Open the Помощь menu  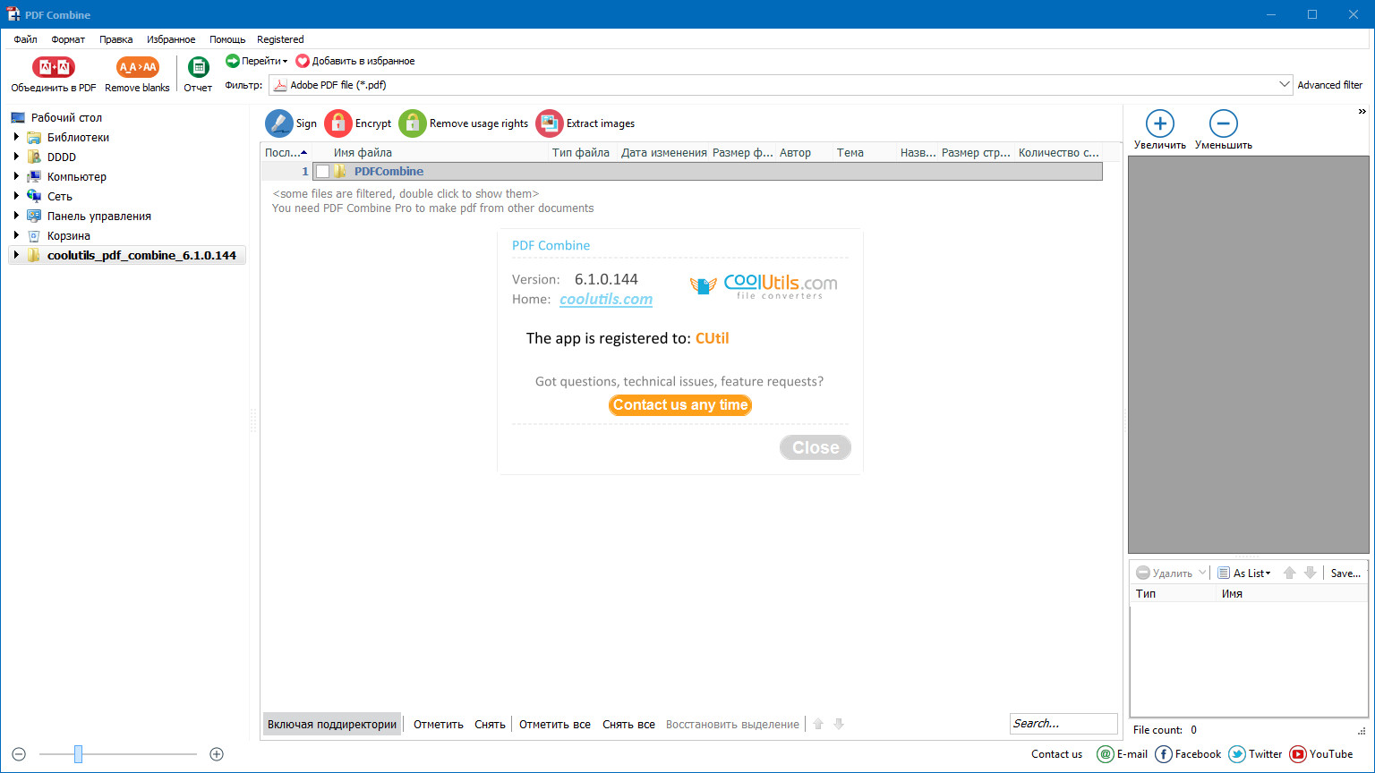click(227, 39)
